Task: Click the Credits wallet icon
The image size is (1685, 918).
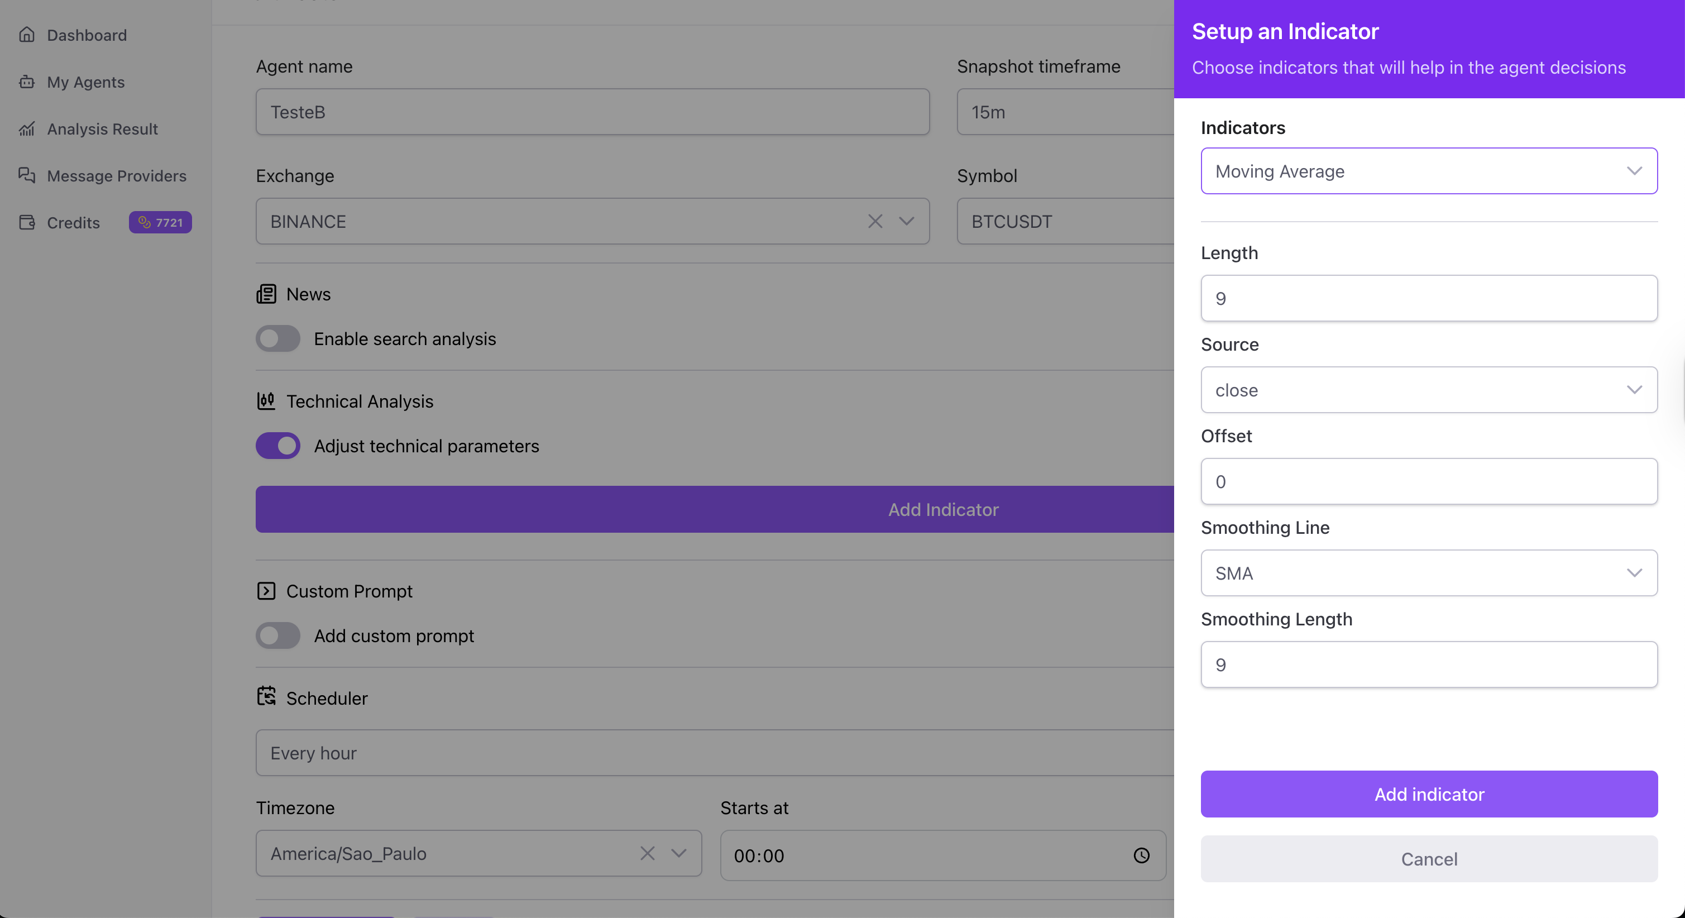Action: pyautogui.click(x=27, y=222)
